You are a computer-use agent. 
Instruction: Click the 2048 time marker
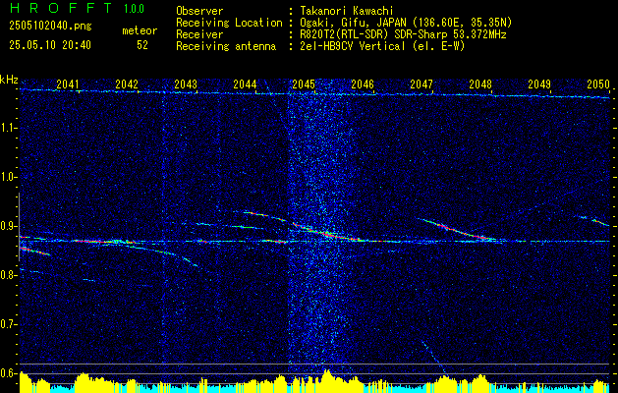[480, 84]
